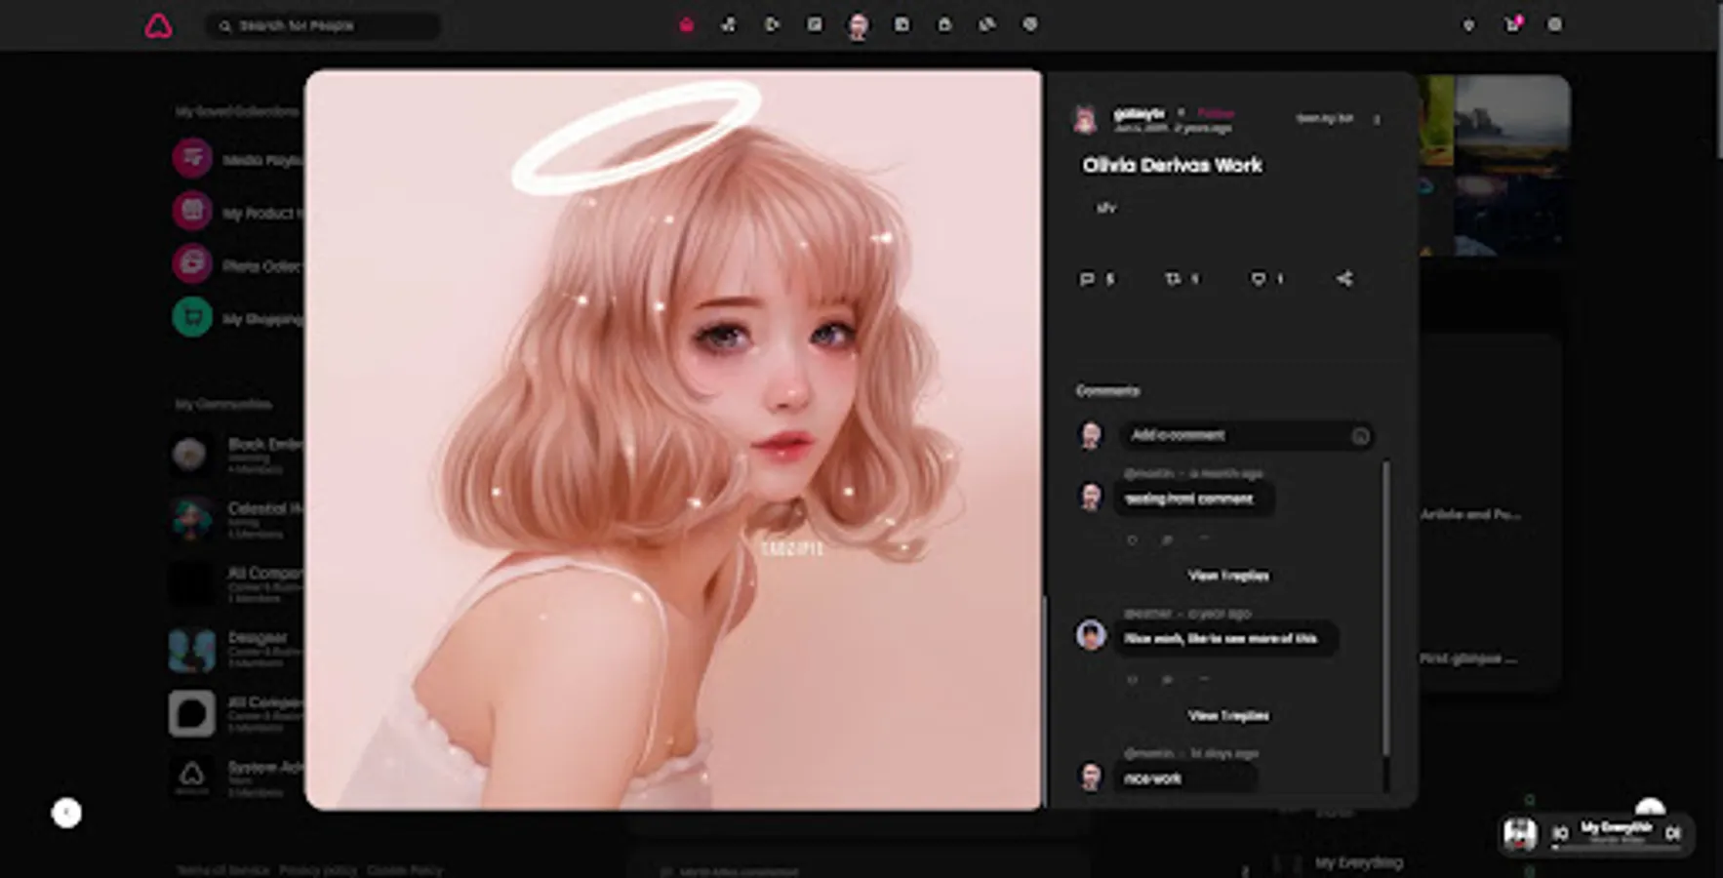
Task: Open the pink Home icon in navigation
Action: click(x=687, y=24)
